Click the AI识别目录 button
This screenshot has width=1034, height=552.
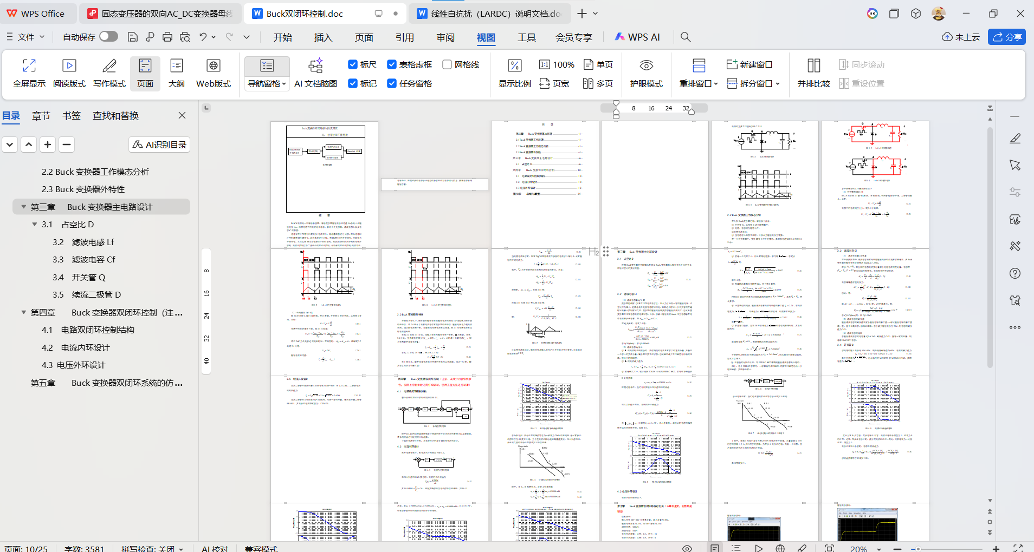[159, 144]
